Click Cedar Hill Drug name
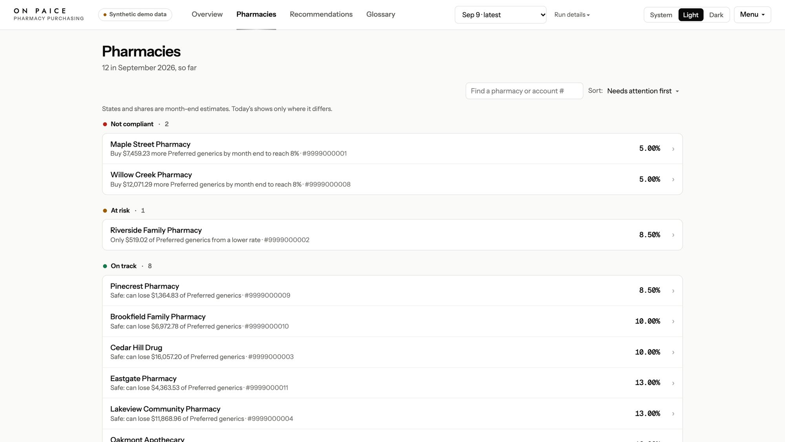 pos(136,348)
